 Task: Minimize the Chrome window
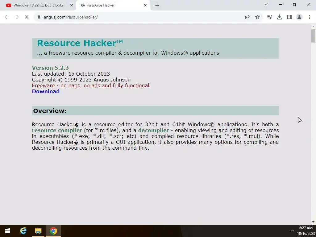click(x=280, y=4)
